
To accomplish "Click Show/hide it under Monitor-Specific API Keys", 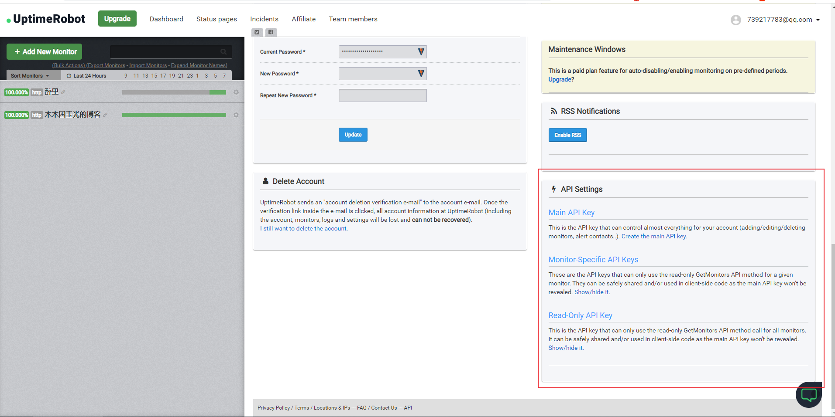I will tap(592, 292).
